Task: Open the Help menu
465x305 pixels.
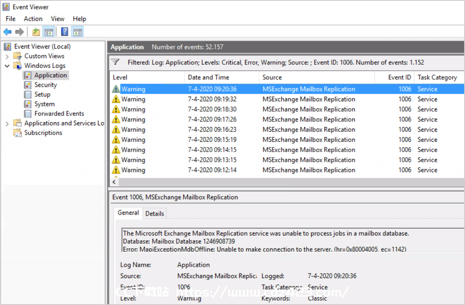Action: coord(79,19)
